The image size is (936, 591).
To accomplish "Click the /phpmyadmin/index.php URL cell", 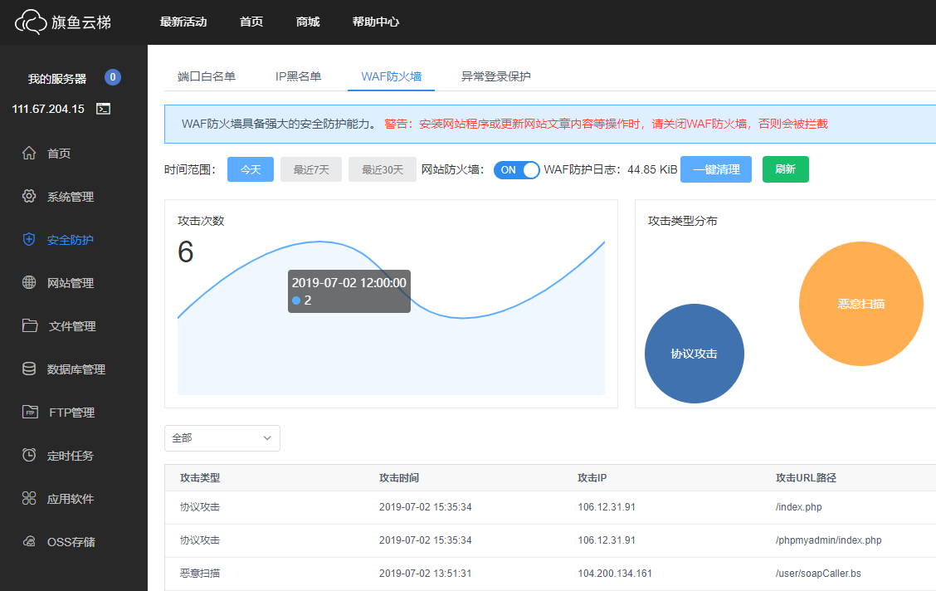I will point(829,540).
